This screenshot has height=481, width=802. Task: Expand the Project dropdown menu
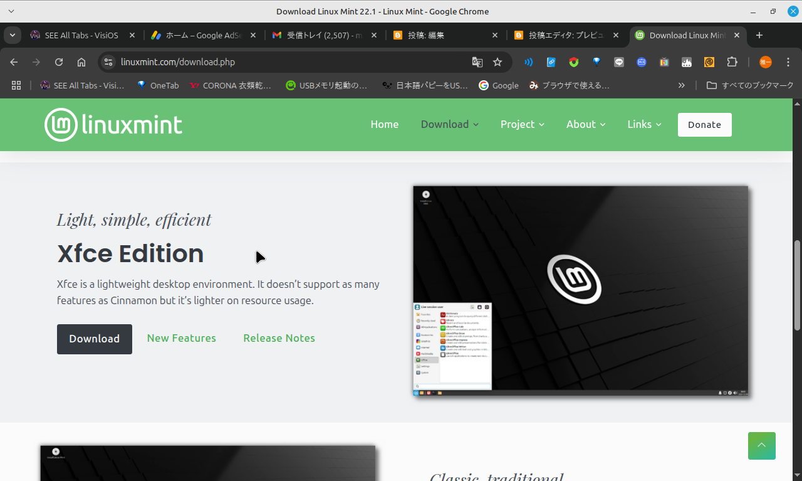(x=523, y=124)
